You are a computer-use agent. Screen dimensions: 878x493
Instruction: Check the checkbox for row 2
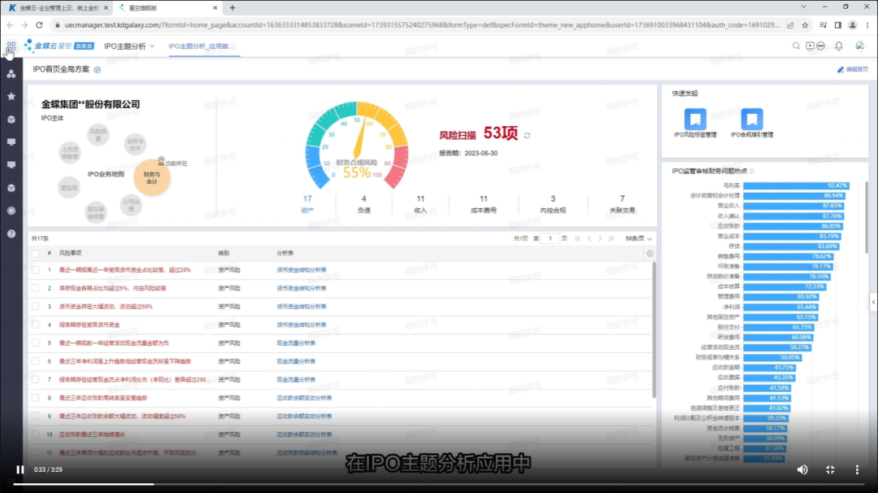36,288
